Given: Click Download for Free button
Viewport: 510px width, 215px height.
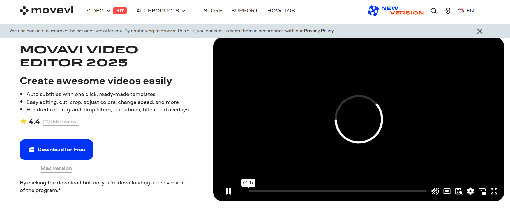Looking at the screenshot, I should (56, 150).
